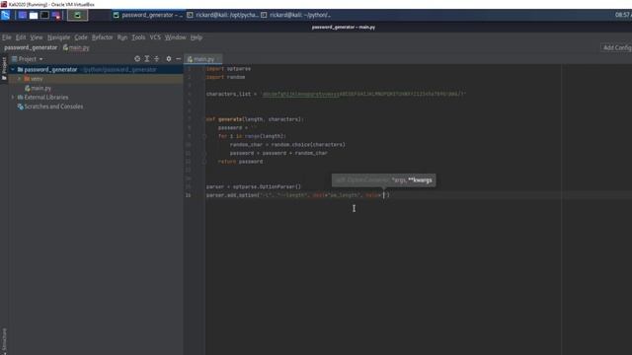This screenshot has width=632, height=355.
Task: Click the system clock in panel
Action: tap(623, 15)
